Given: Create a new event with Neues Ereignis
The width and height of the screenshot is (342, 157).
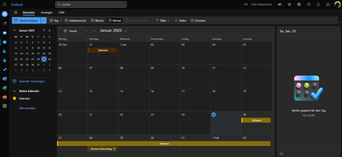Looking at the screenshot, I should 26,20.
